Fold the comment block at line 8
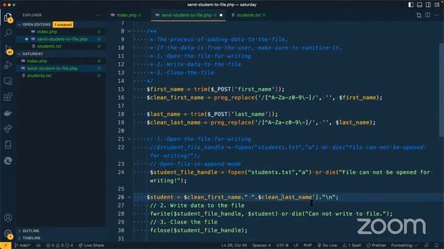This screenshot has width=444, height=249. (x=129, y=31)
